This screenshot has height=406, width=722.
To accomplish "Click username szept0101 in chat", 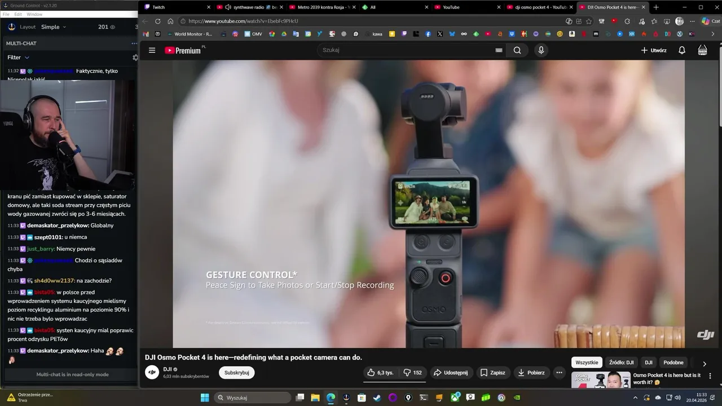I will pyautogui.click(x=49, y=237).
